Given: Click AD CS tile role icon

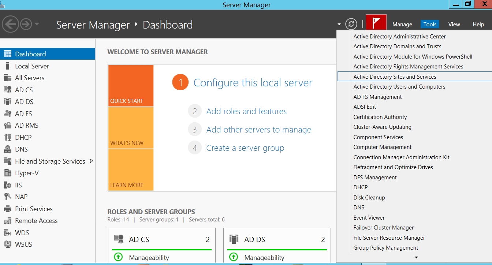Looking at the screenshot, I should coord(119,239).
